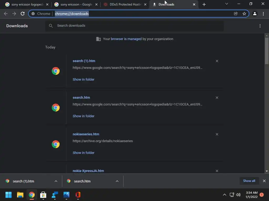
Task: Open a new tab with plus button
Action: [204, 4]
